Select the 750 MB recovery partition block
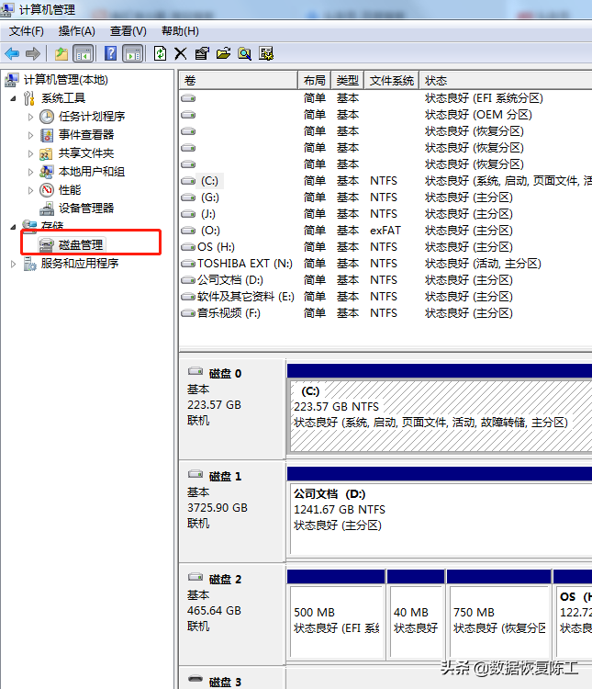Image resolution: width=592 pixels, height=689 pixels. click(x=499, y=621)
